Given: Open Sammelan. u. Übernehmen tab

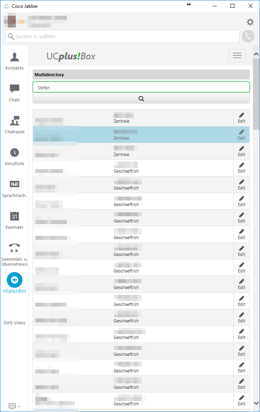Looking at the screenshot, I should [15, 255].
